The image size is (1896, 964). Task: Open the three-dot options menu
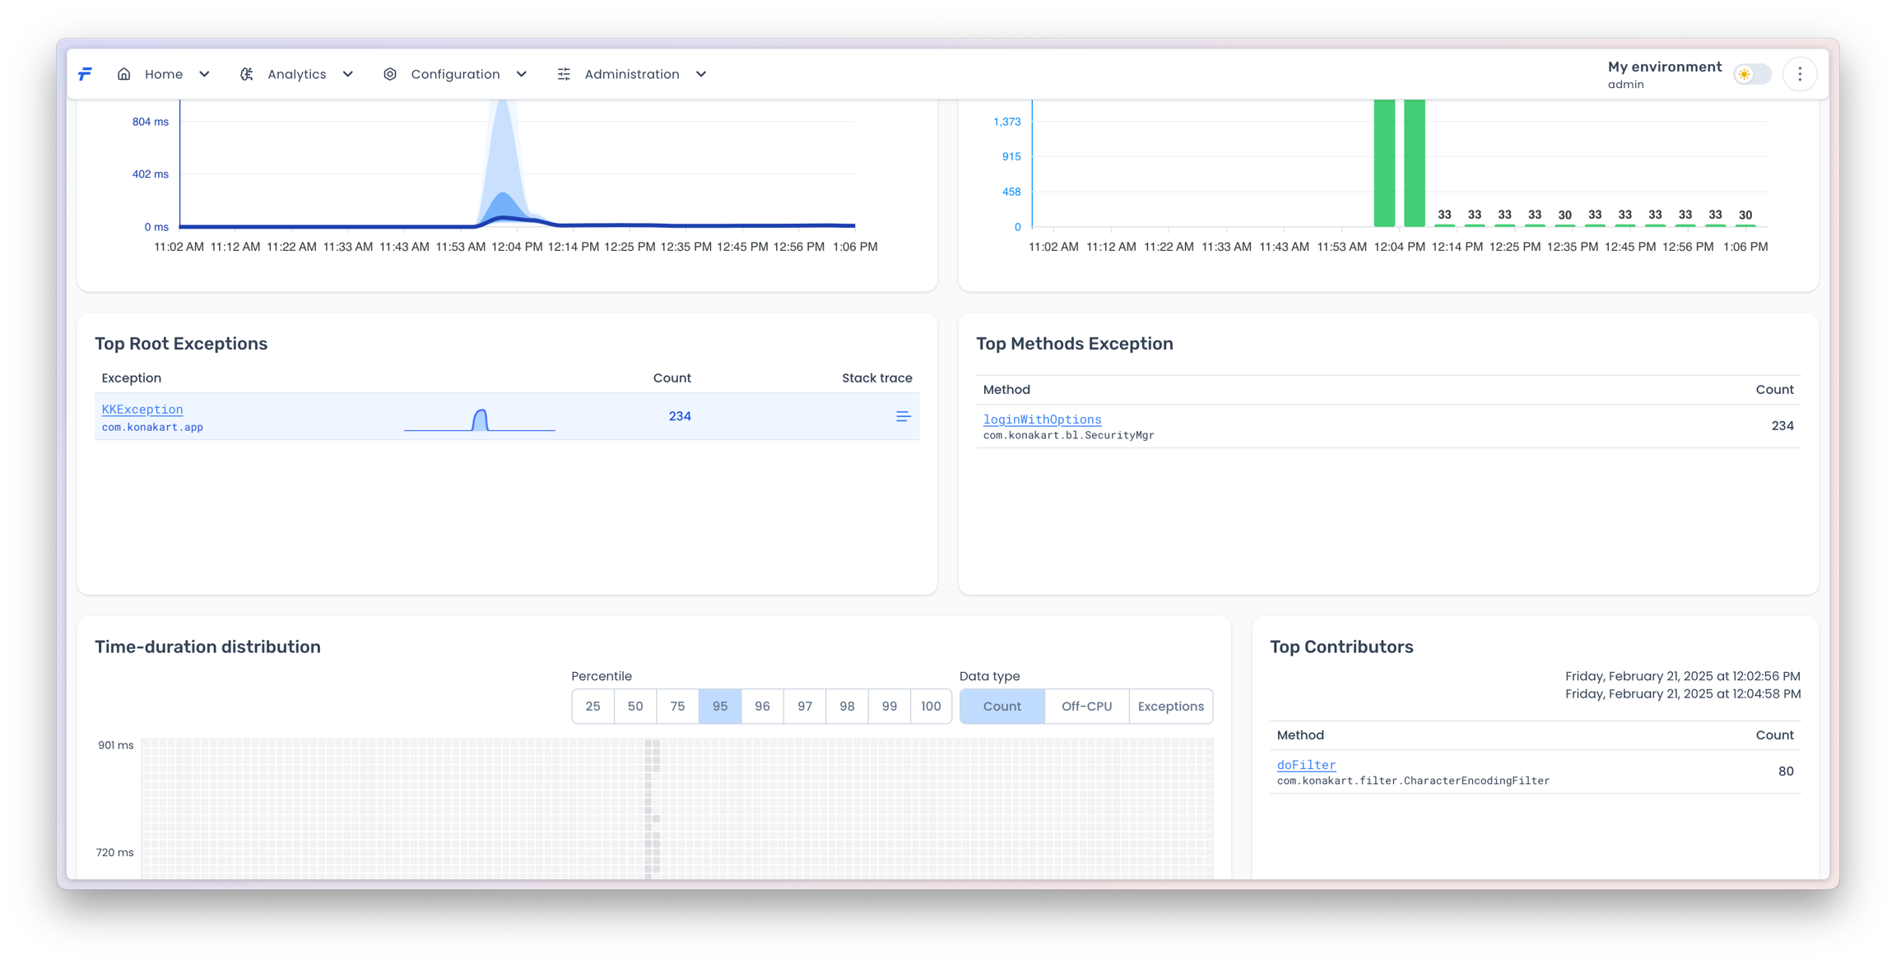pos(1800,74)
